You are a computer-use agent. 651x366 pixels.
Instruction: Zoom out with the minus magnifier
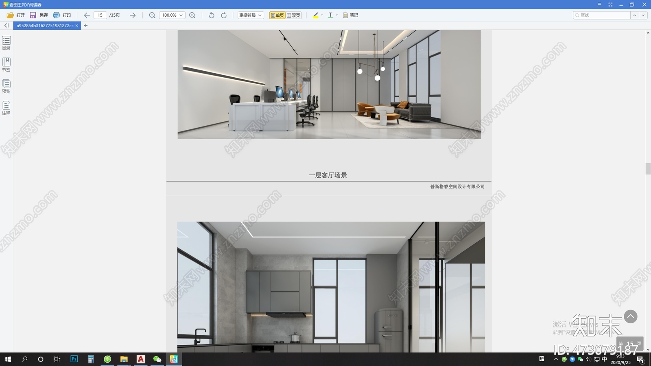tap(152, 15)
